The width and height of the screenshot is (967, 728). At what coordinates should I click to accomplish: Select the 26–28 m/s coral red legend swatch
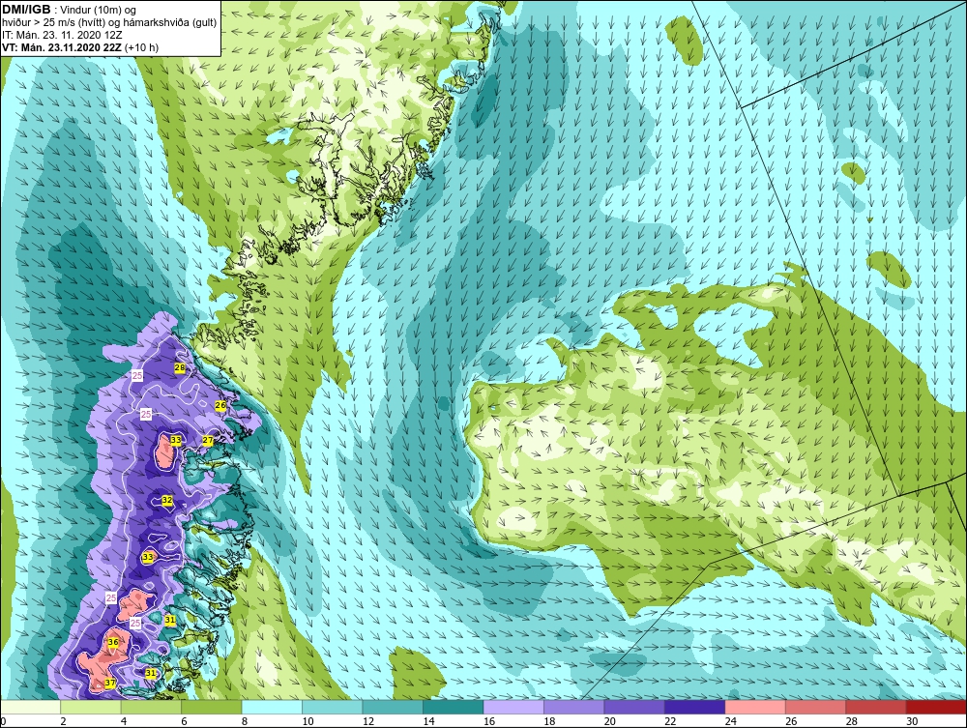(816, 707)
